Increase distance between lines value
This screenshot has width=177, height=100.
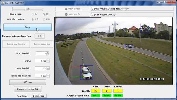(43, 35)
